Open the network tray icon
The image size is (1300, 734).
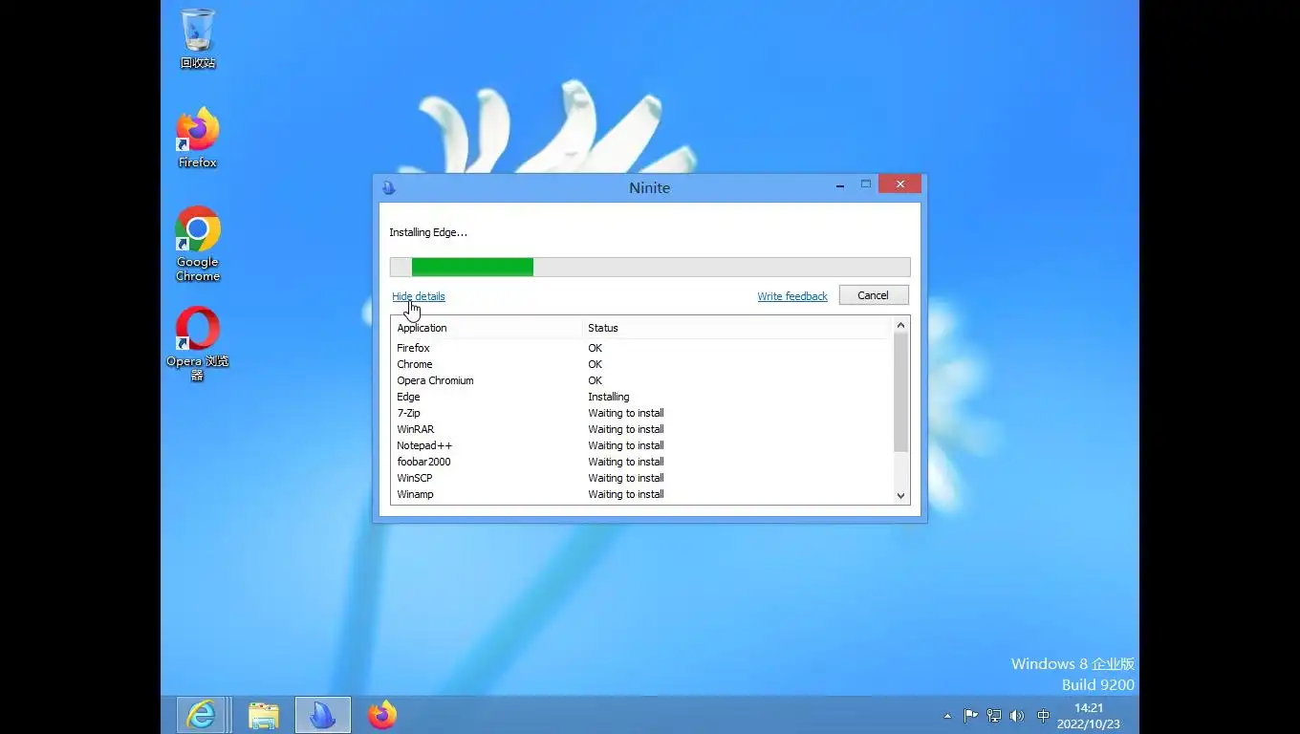click(x=994, y=716)
